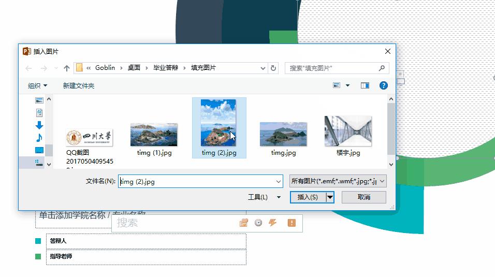This screenshot has height=277, width=495.
Task: Open the 组织 menu
Action: pos(37,85)
